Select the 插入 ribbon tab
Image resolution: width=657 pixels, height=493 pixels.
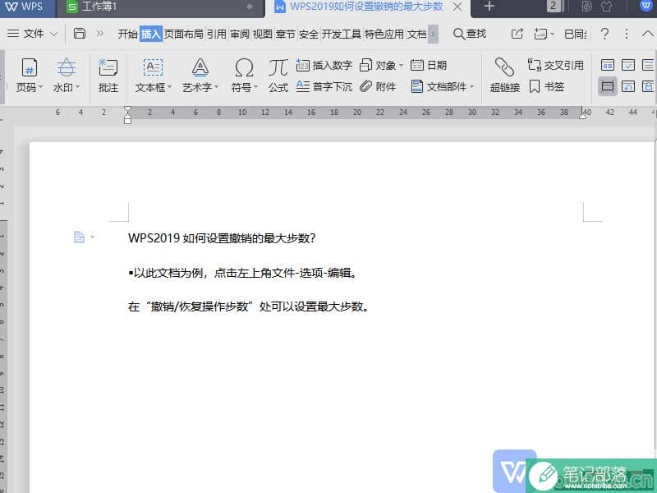tap(151, 34)
